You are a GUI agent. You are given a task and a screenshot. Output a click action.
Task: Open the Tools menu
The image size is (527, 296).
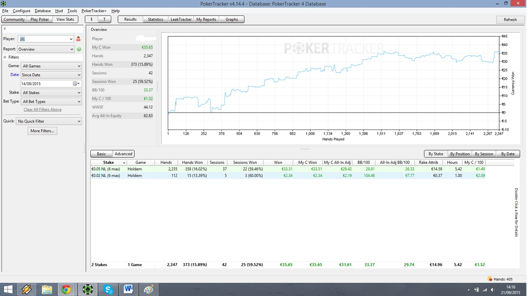point(72,11)
